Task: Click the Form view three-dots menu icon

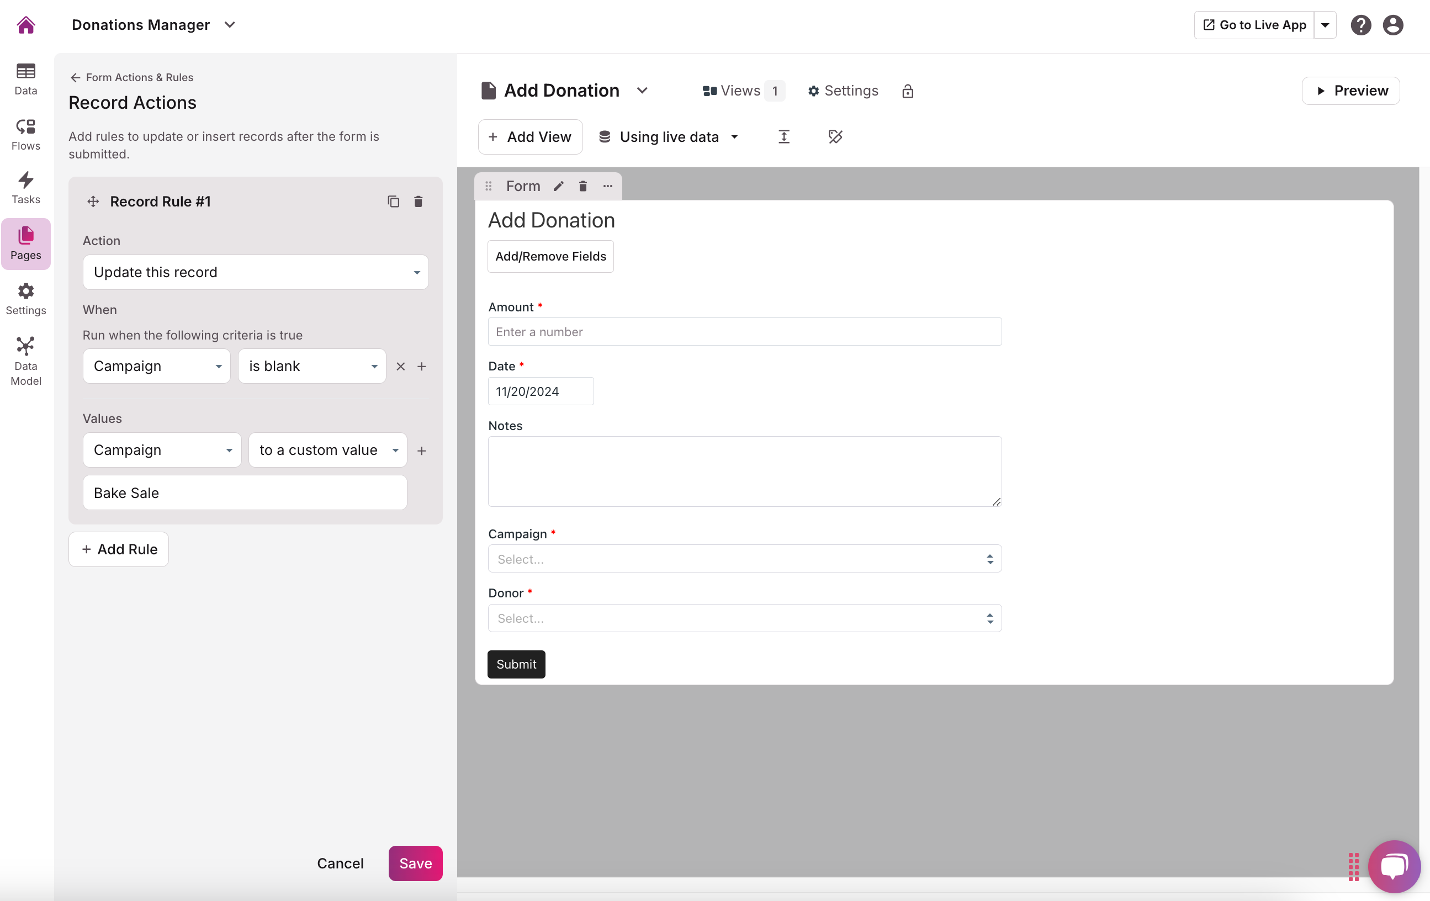Action: [x=607, y=186]
